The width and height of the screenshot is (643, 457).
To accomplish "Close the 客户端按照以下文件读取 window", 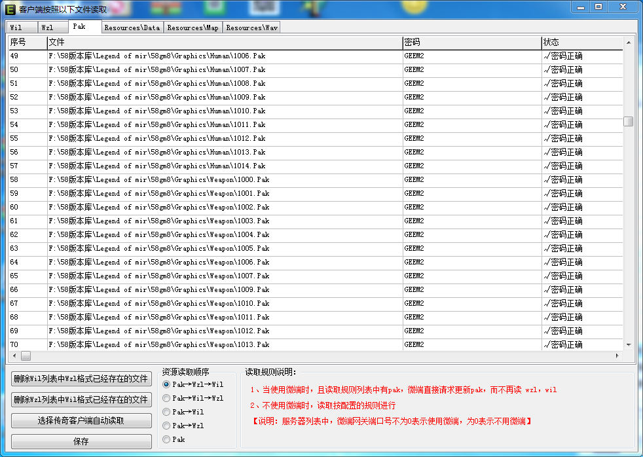I will (x=623, y=7).
